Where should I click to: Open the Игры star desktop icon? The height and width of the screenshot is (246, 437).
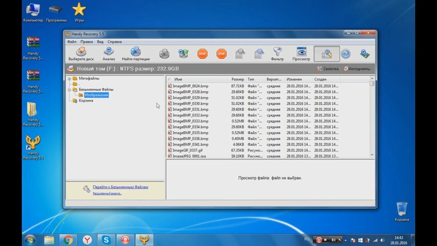(79, 13)
